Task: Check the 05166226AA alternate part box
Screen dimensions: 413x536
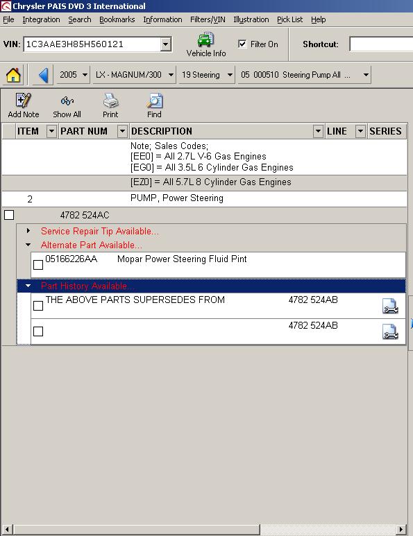Action: 38,265
